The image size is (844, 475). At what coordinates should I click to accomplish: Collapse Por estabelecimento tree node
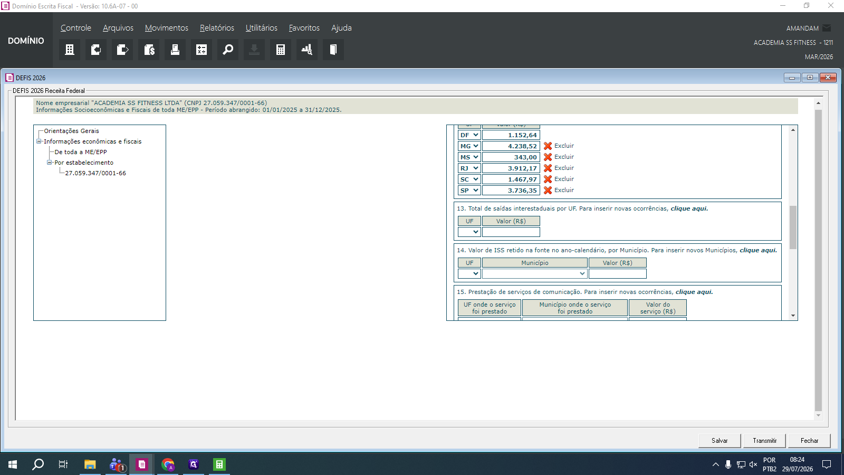tap(49, 163)
